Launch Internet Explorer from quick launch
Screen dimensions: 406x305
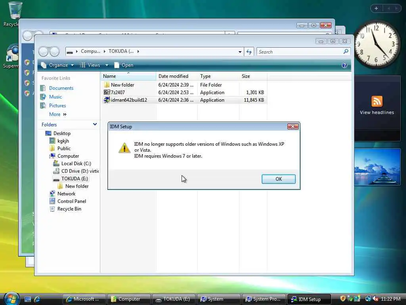click(x=37, y=299)
